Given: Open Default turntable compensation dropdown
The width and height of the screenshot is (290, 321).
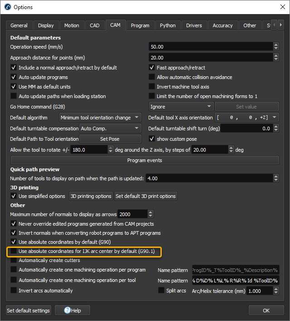Looking at the screenshot, I should 110,128.
